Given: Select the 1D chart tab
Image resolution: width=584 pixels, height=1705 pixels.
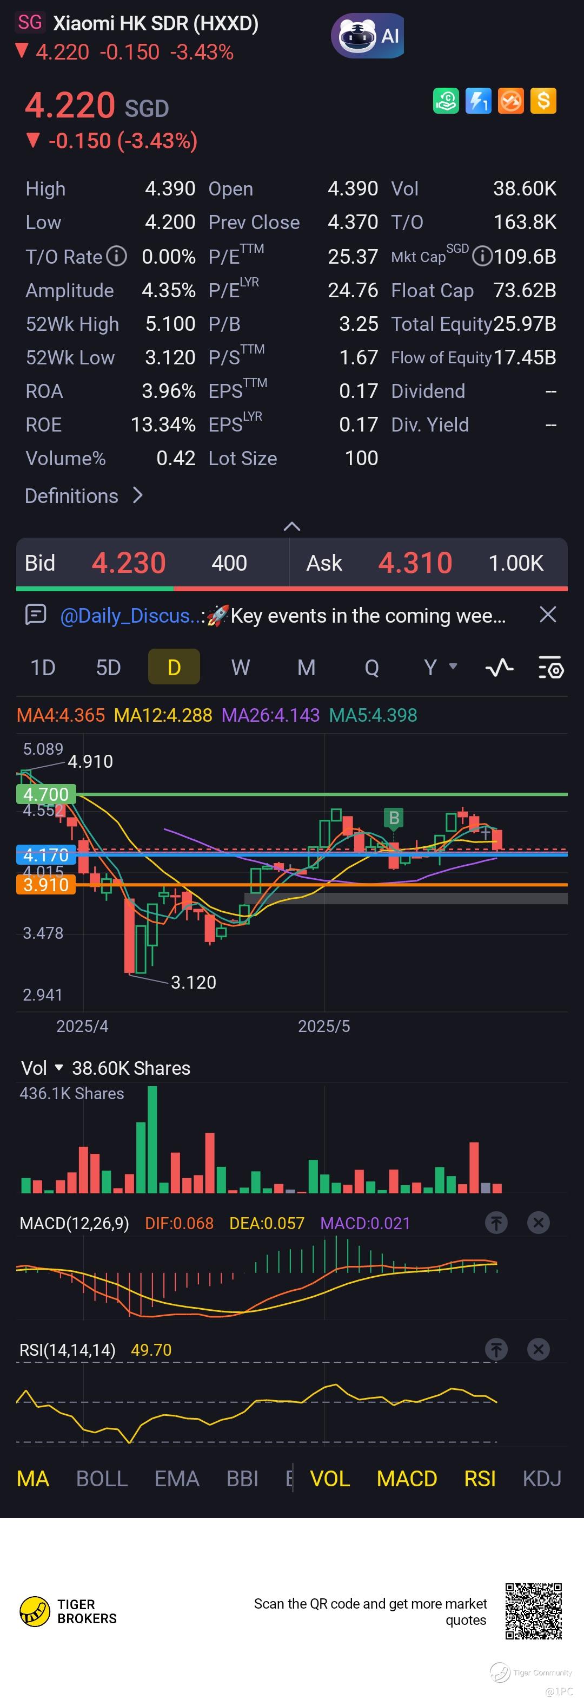Looking at the screenshot, I should click(x=43, y=667).
